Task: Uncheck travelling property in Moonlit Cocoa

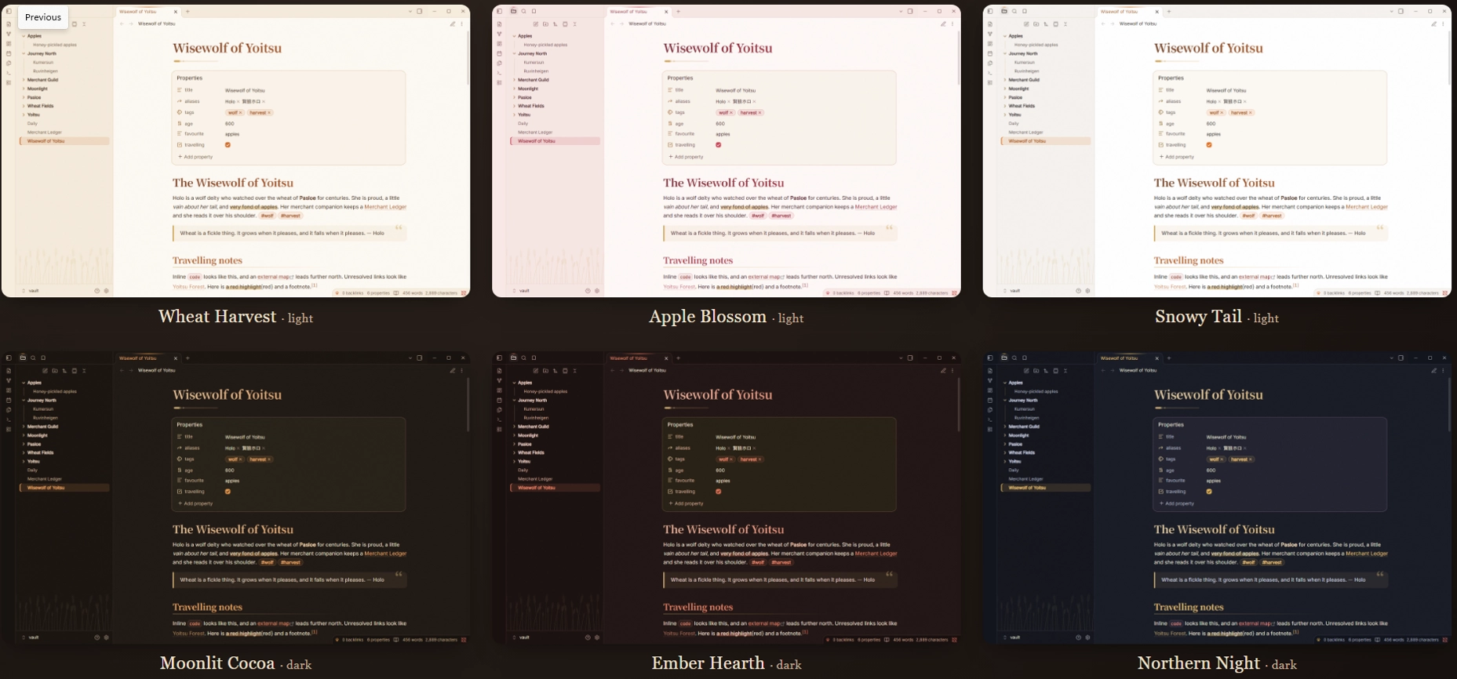Action: (228, 492)
